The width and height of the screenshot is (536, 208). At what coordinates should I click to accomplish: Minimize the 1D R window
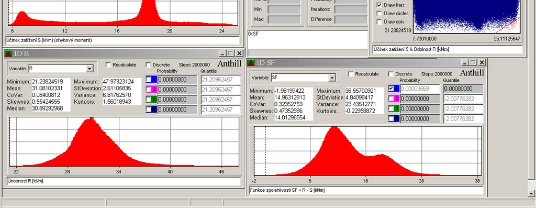222,53
